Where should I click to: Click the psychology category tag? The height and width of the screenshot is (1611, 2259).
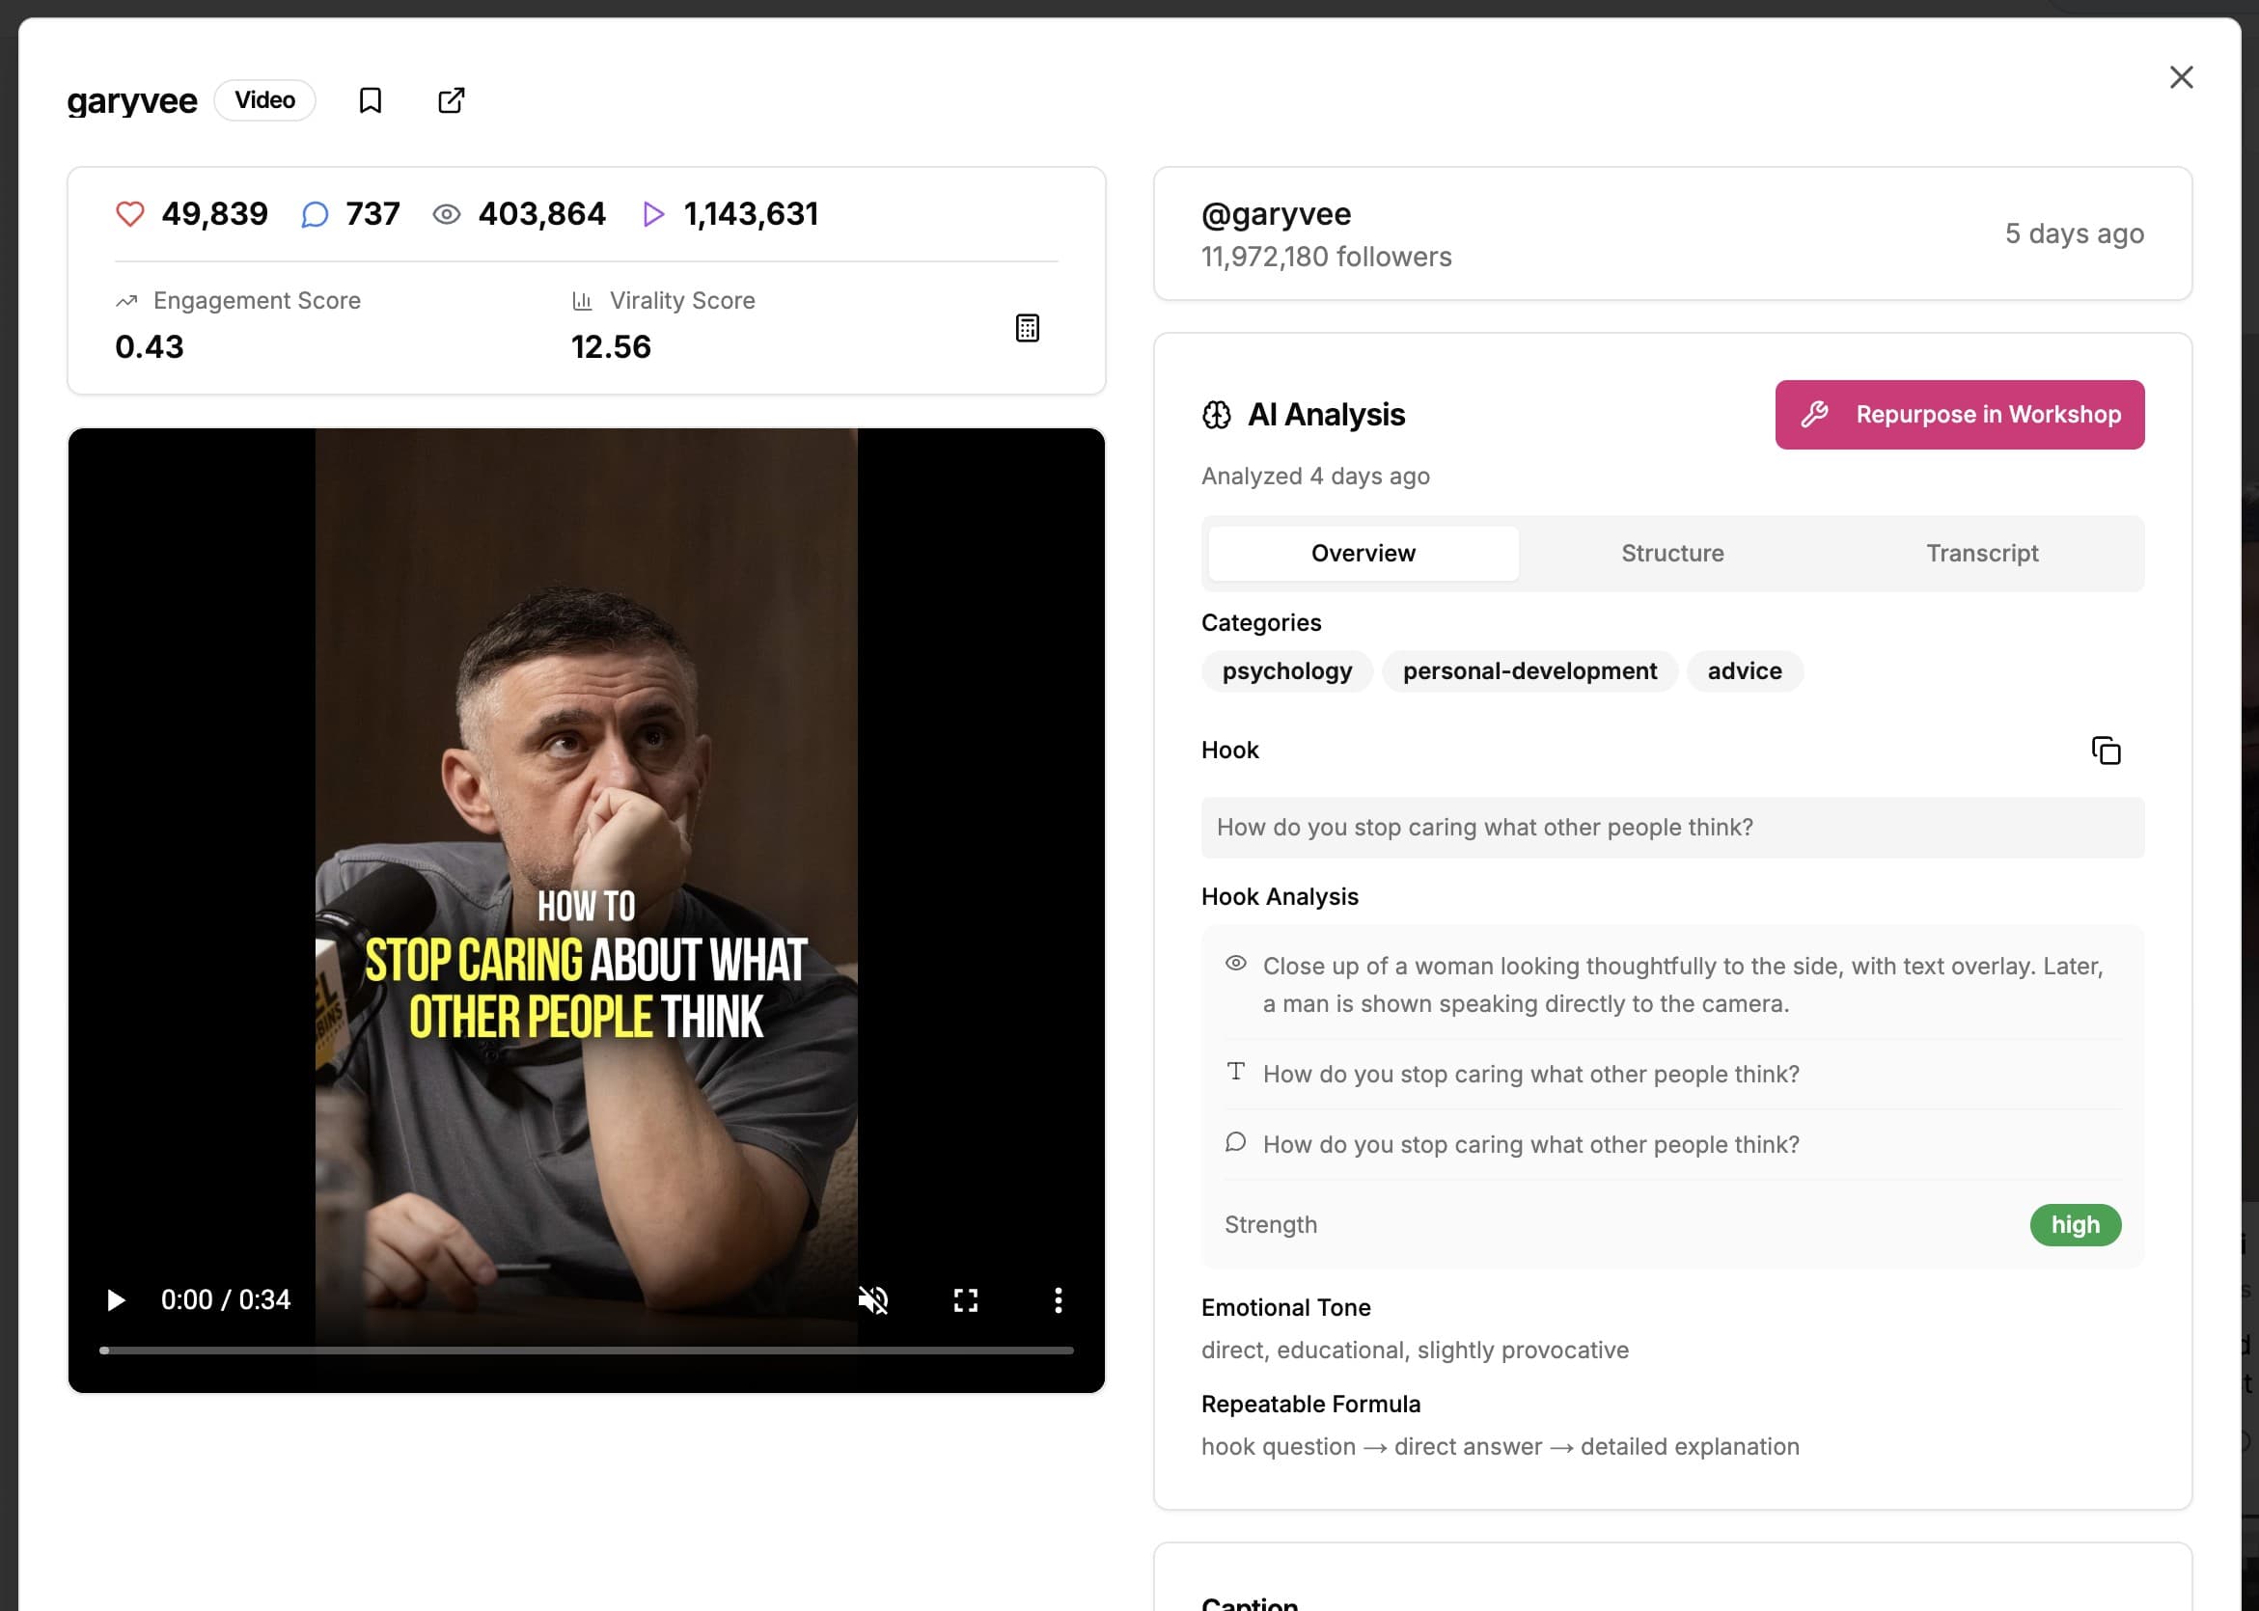click(1286, 671)
